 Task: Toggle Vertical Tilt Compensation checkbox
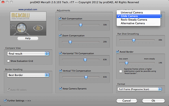pos(60,71)
